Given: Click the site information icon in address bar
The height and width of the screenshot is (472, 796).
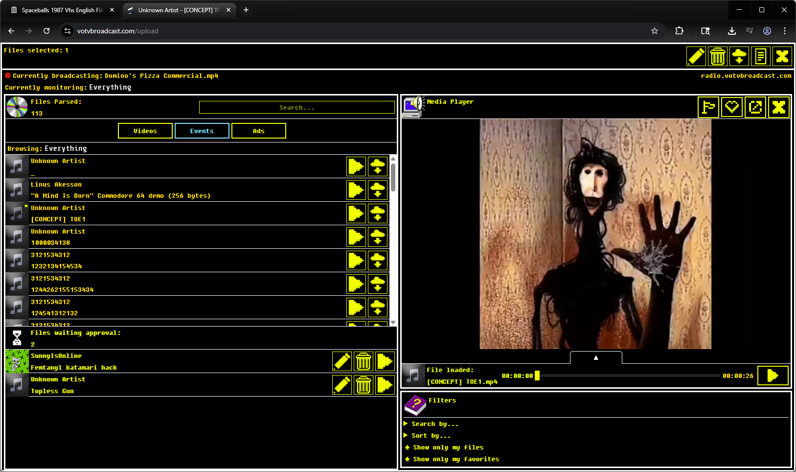Looking at the screenshot, I should pyautogui.click(x=68, y=31).
